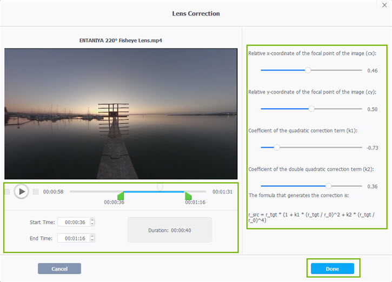Viewport: 392px width, 282px height.
Task: Click the 00:00:36 label under the start marker
Action: [114, 203]
